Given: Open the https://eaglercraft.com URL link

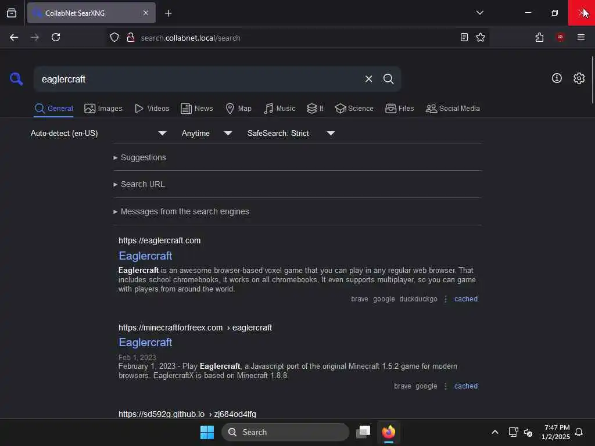Looking at the screenshot, I should click(159, 240).
